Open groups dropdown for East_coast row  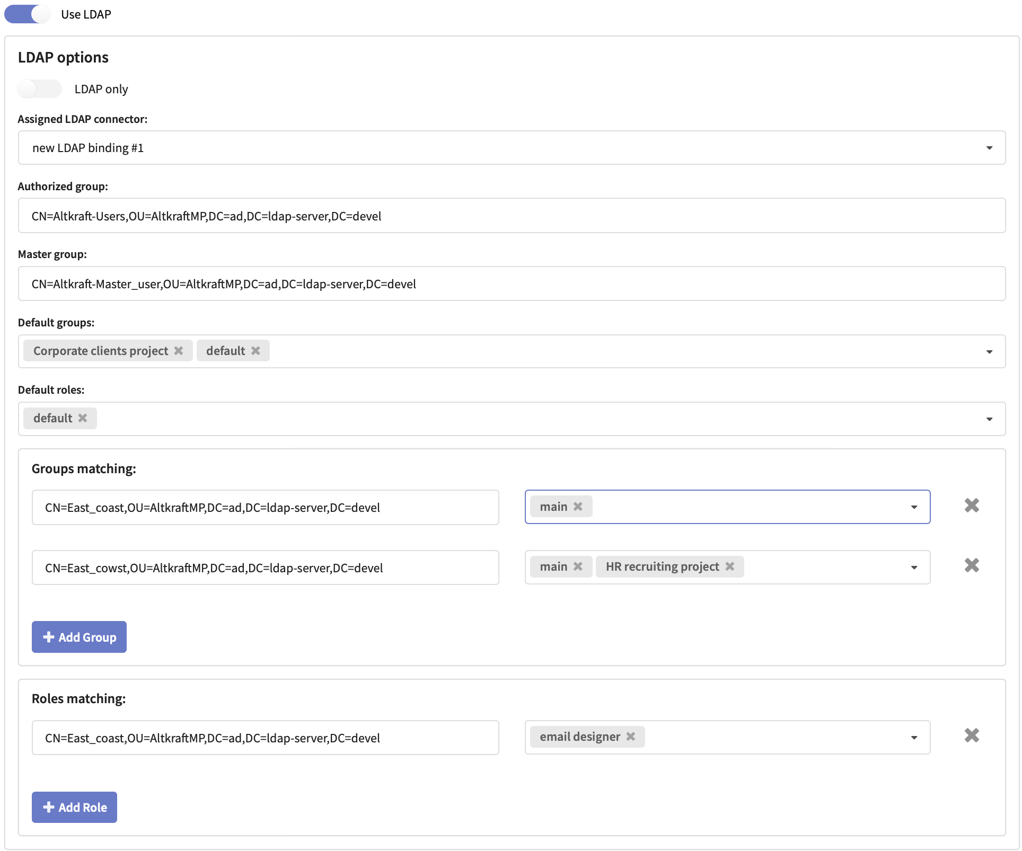pos(914,507)
